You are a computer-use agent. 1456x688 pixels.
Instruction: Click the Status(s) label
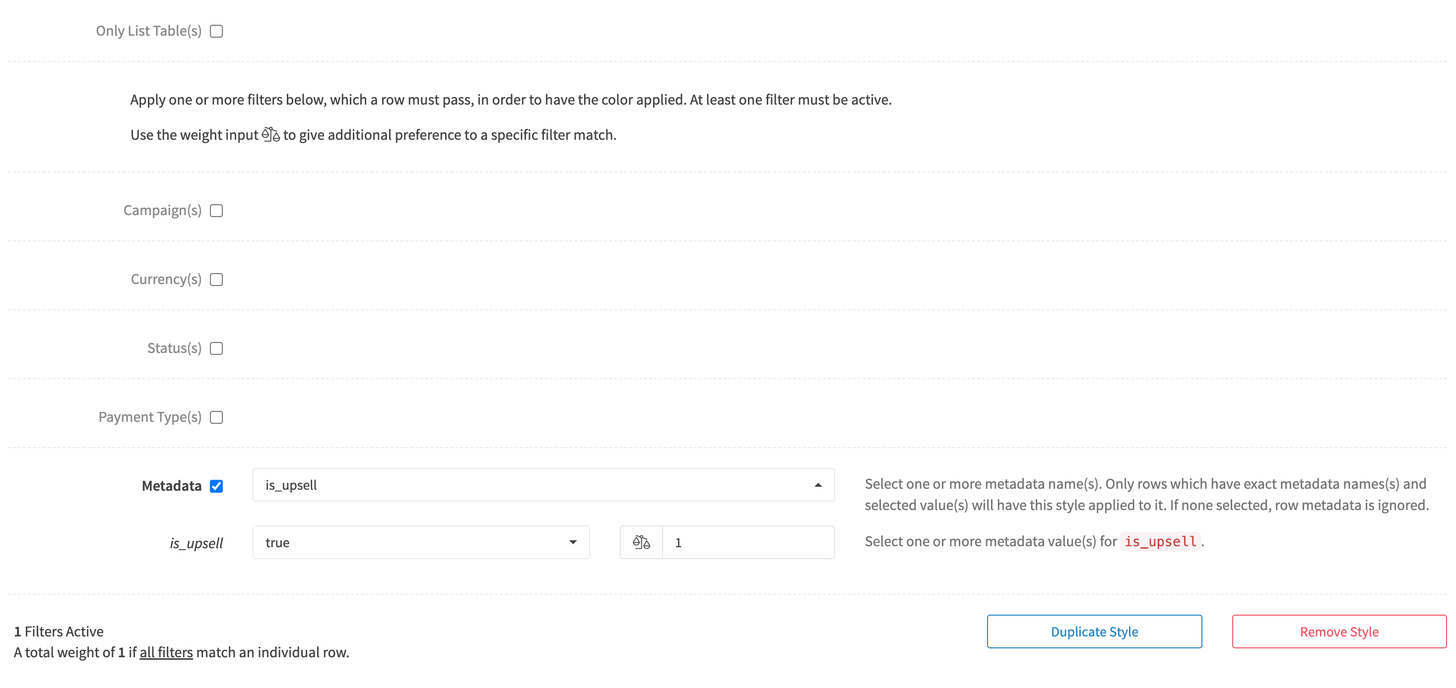tap(174, 348)
